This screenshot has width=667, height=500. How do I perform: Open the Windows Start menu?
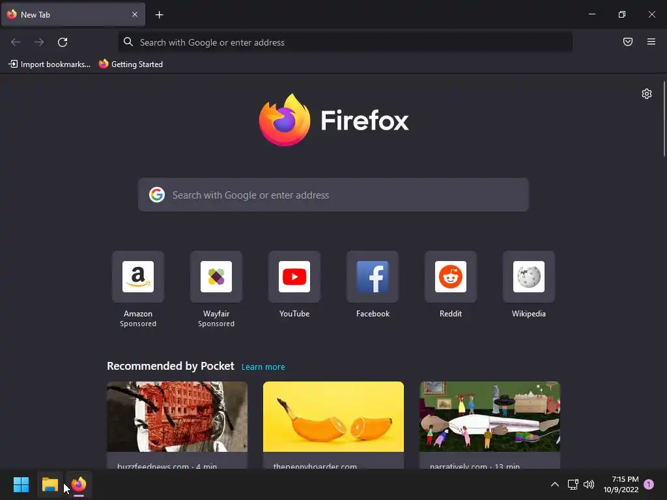[21, 484]
